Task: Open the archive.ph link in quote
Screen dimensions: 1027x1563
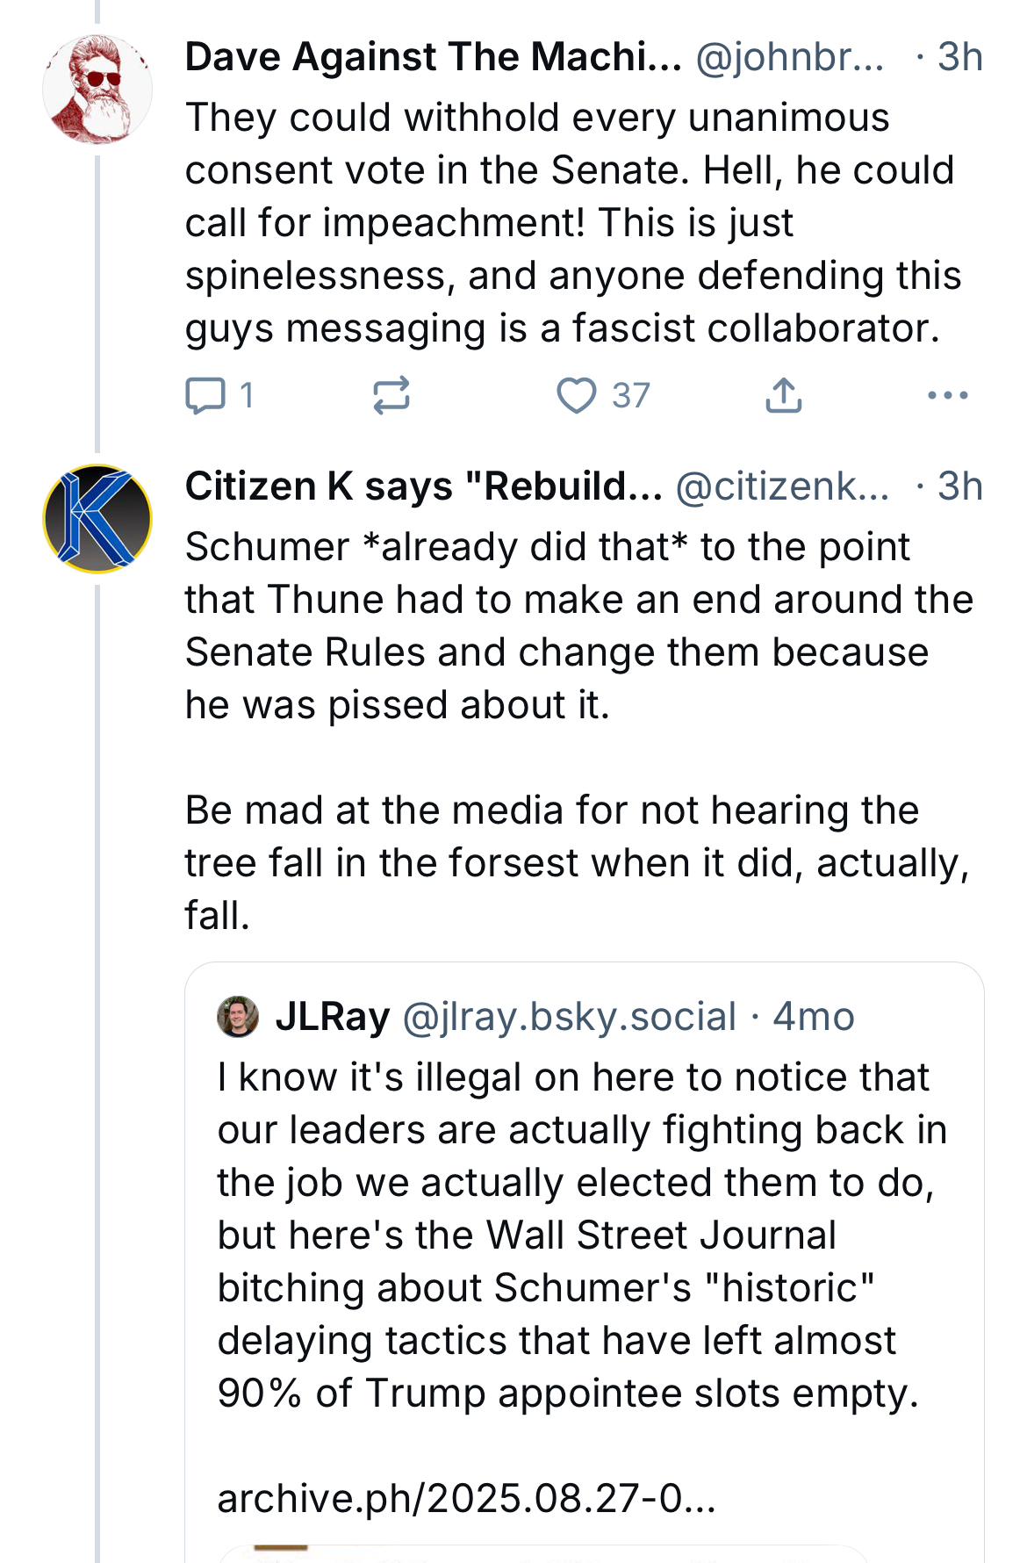Action: pyautogui.click(x=467, y=1498)
